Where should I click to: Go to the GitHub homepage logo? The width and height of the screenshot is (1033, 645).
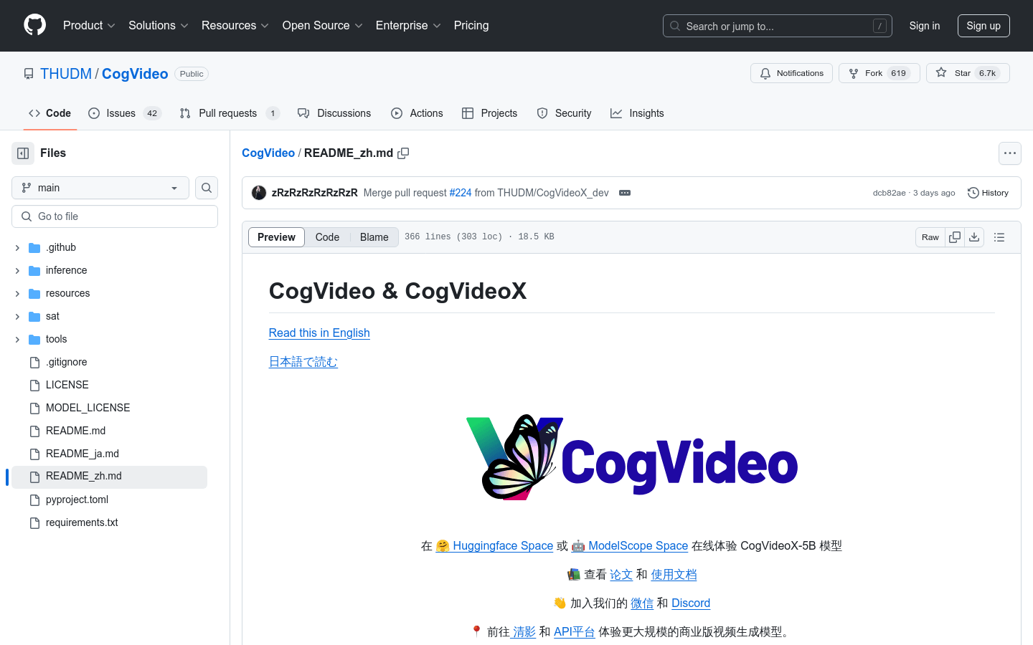(34, 25)
